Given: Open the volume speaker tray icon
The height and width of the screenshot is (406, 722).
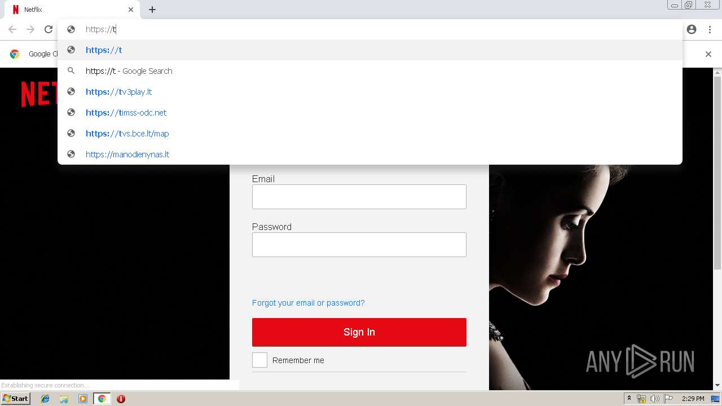Looking at the screenshot, I should (x=654, y=399).
